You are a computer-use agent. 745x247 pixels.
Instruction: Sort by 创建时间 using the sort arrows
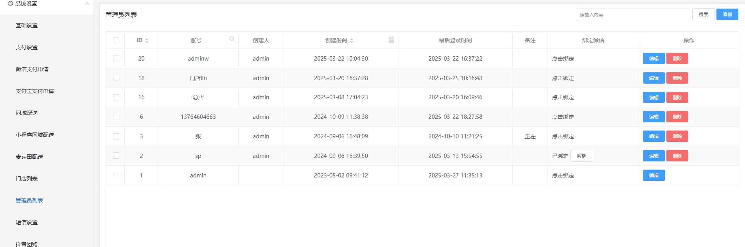click(x=352, y=41)
